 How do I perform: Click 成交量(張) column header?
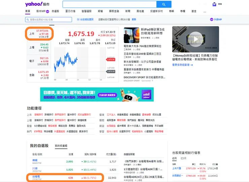tap(111, 154)
